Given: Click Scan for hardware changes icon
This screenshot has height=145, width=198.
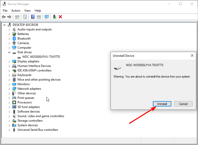Looking at the screenshot, I should click(47, 17).
